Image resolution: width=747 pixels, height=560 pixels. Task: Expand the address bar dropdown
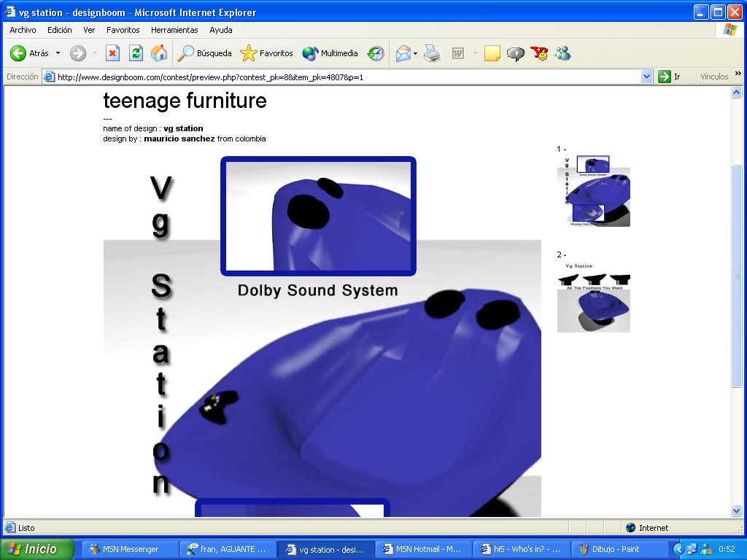point(646,77)
